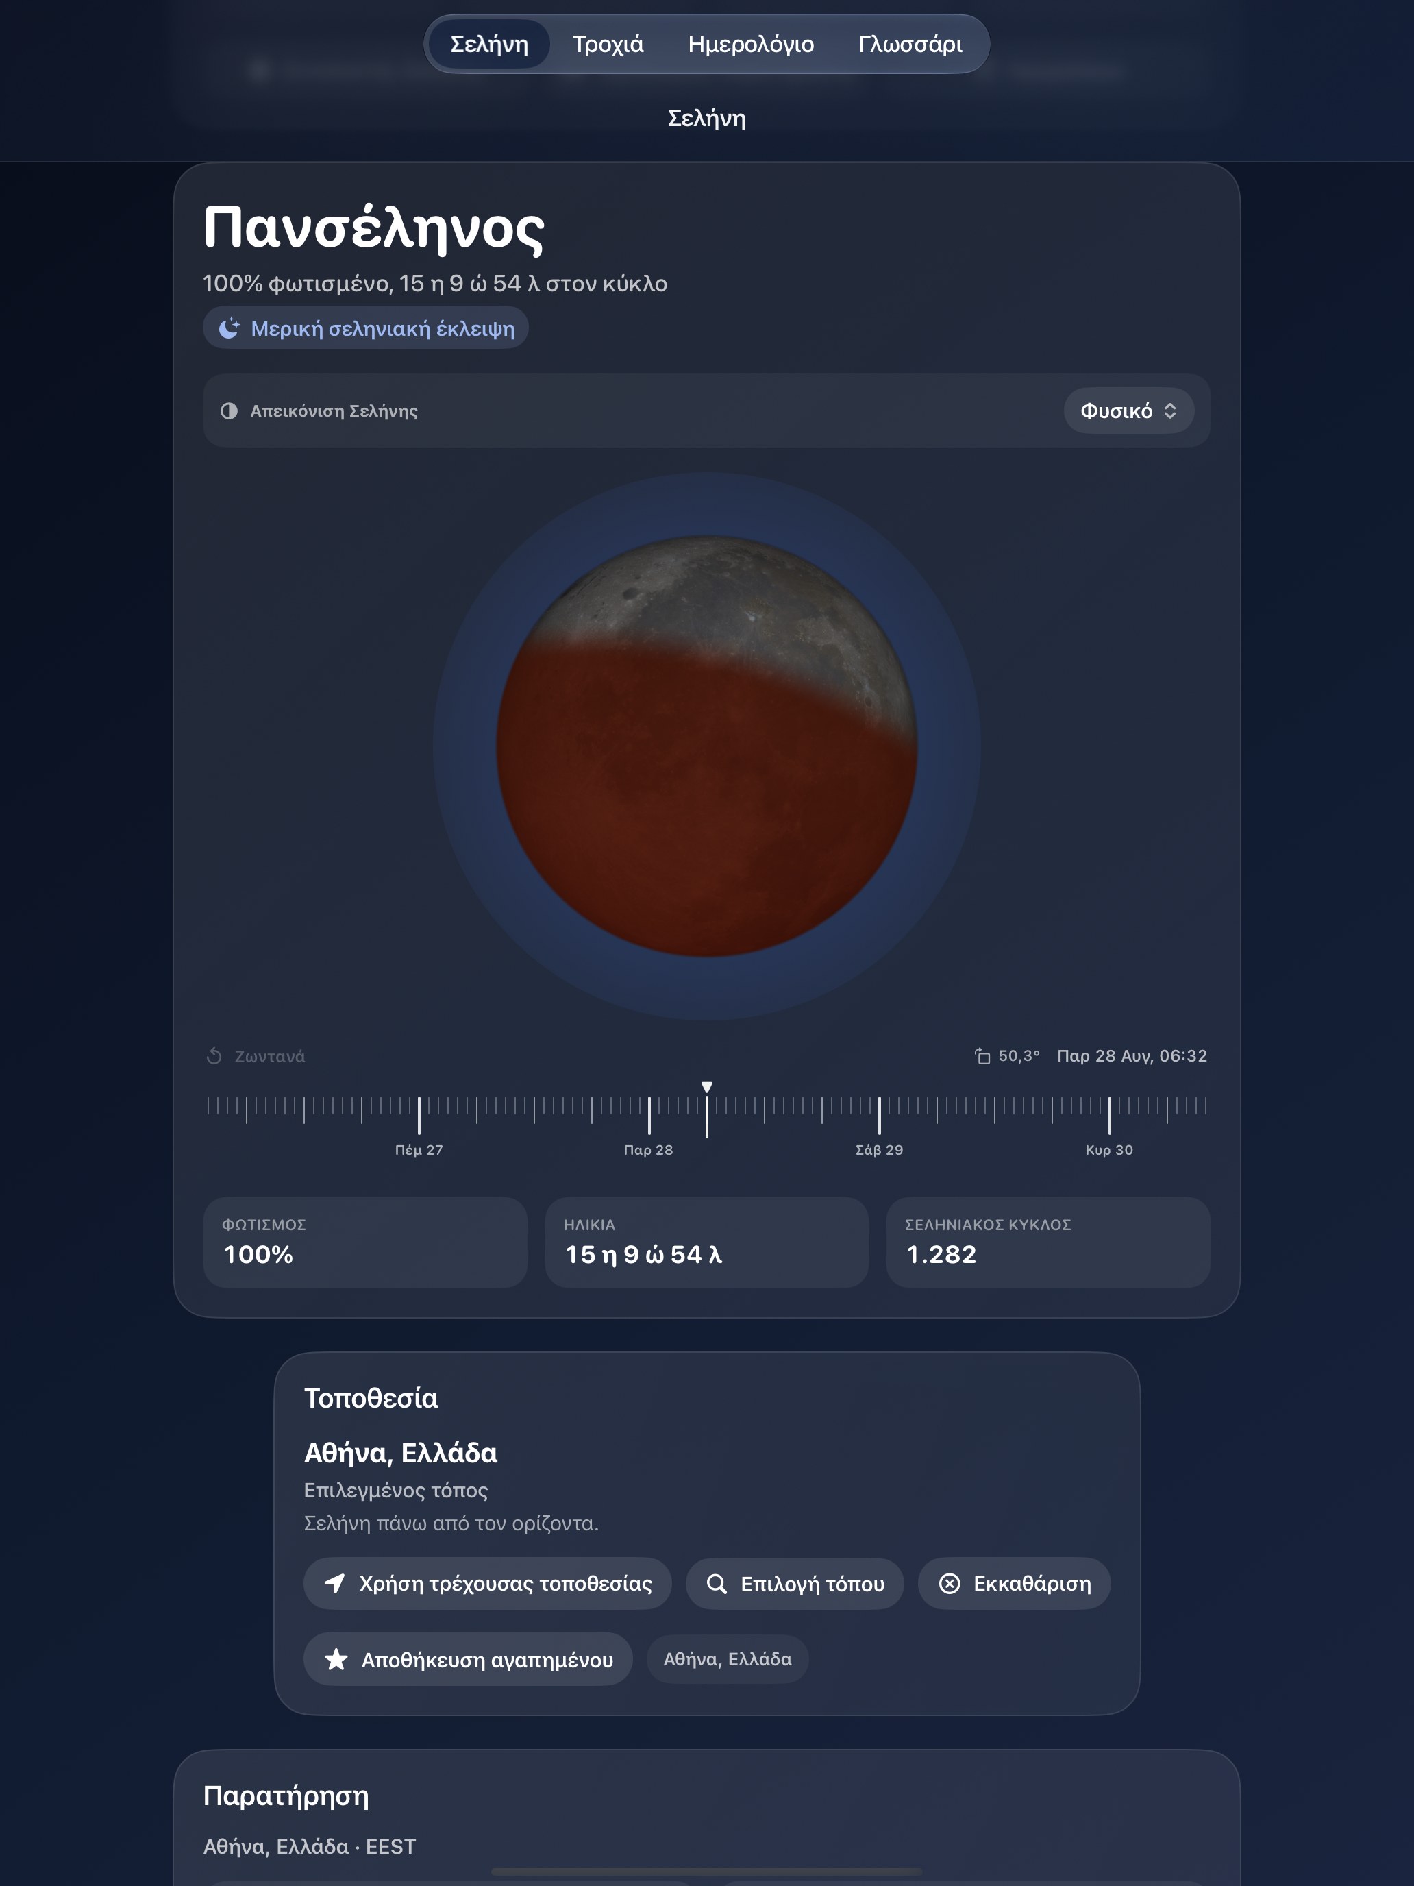Open the Φυσικό display mode dropdown
The height and width of the screenshot is (1886, 1414).
click(x=1128, y=411)
